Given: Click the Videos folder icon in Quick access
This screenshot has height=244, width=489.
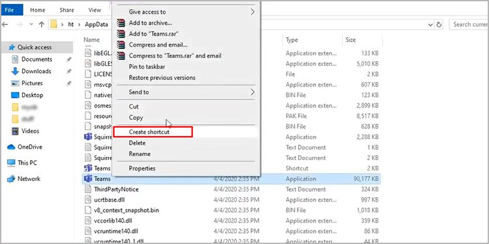Looking at the screenshot, I should tap(15, 131).
